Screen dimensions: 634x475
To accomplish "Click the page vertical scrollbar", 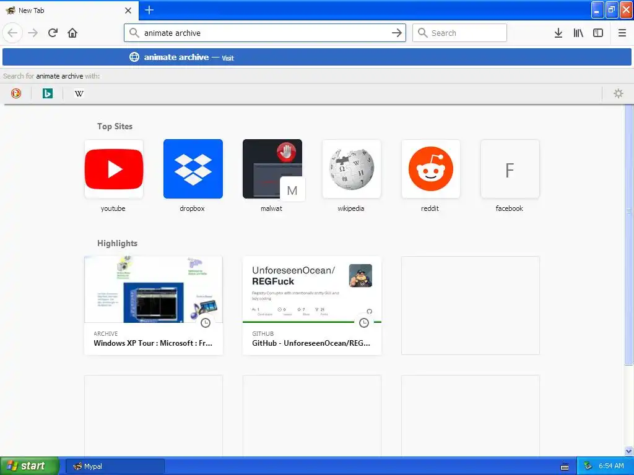I will [629, 234].
